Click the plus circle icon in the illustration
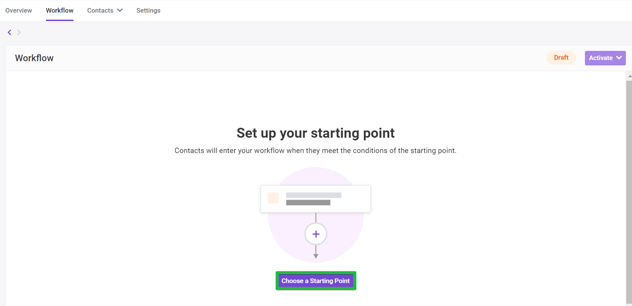 (x=316, y=234)
